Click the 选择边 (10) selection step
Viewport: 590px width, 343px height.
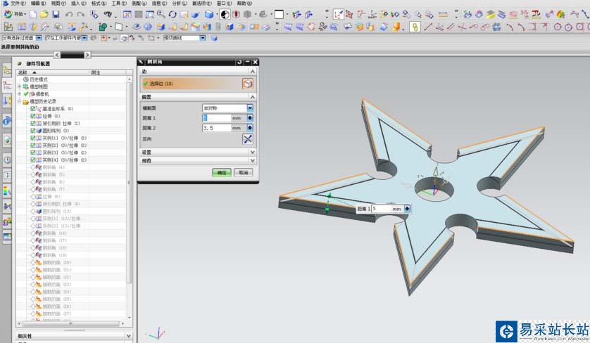[x=192, y=84]
